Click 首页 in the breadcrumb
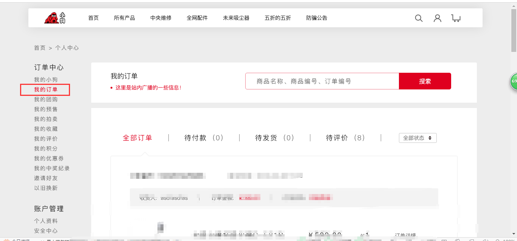The image size is (517, 241). click(40, 48)
